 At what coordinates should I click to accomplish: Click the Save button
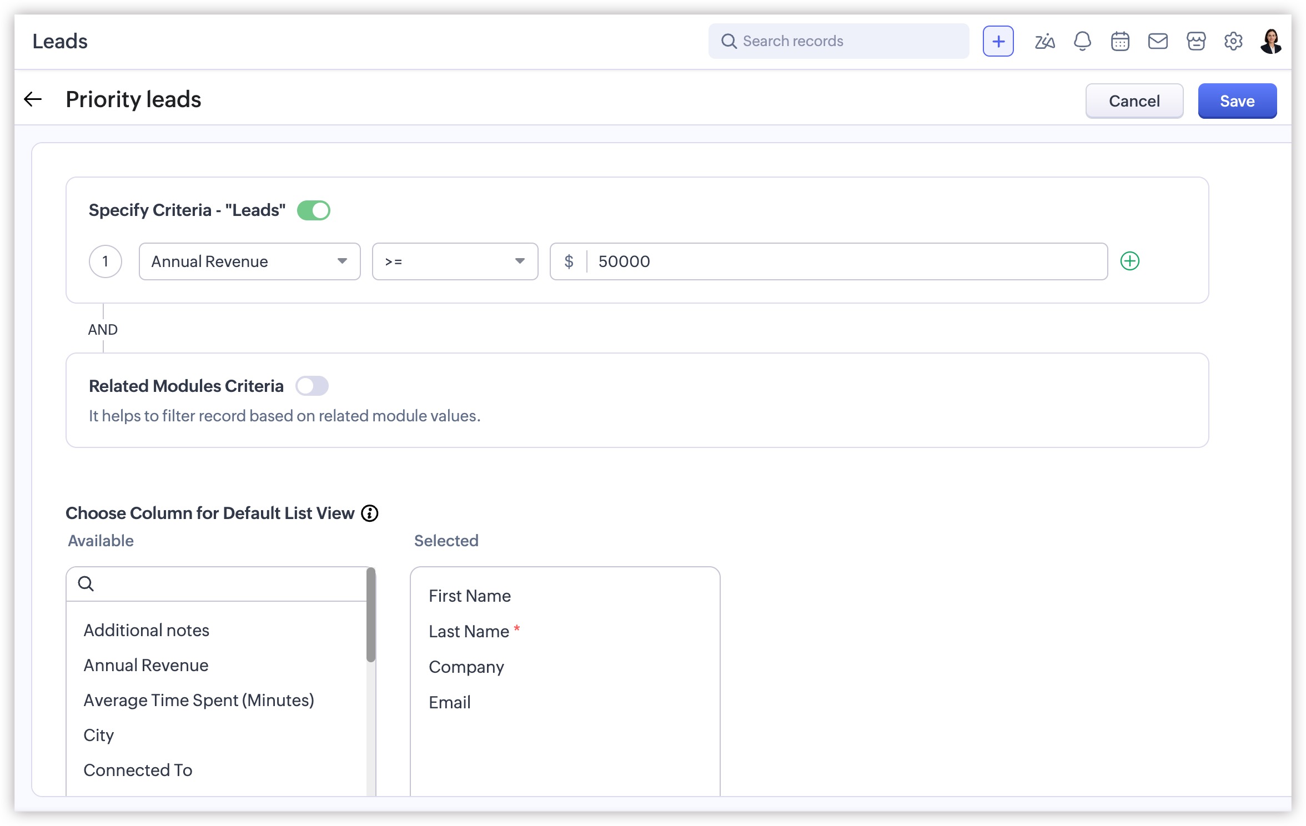coord(1237,101)
